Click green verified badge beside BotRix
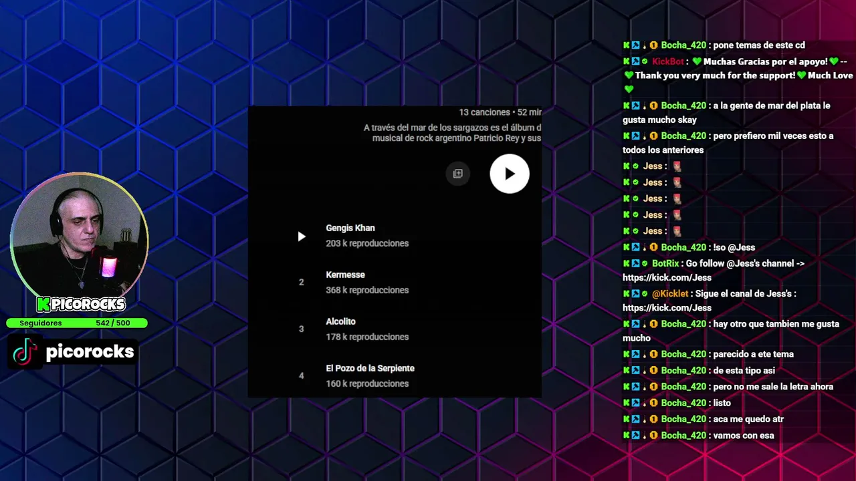856x481 pixels. (x=645, y=264)
